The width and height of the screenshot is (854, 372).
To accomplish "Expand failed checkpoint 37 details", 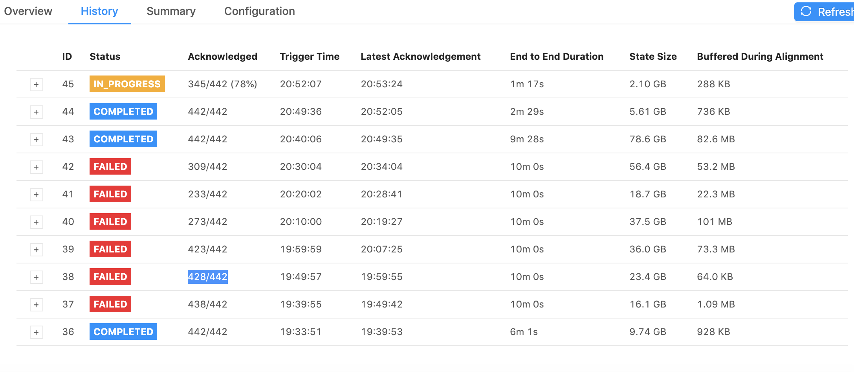I will 36,305.
